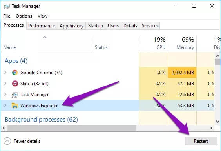Open the File menu
The width and height of the screenshot is (221, 151).
click(x=7, y=16)
